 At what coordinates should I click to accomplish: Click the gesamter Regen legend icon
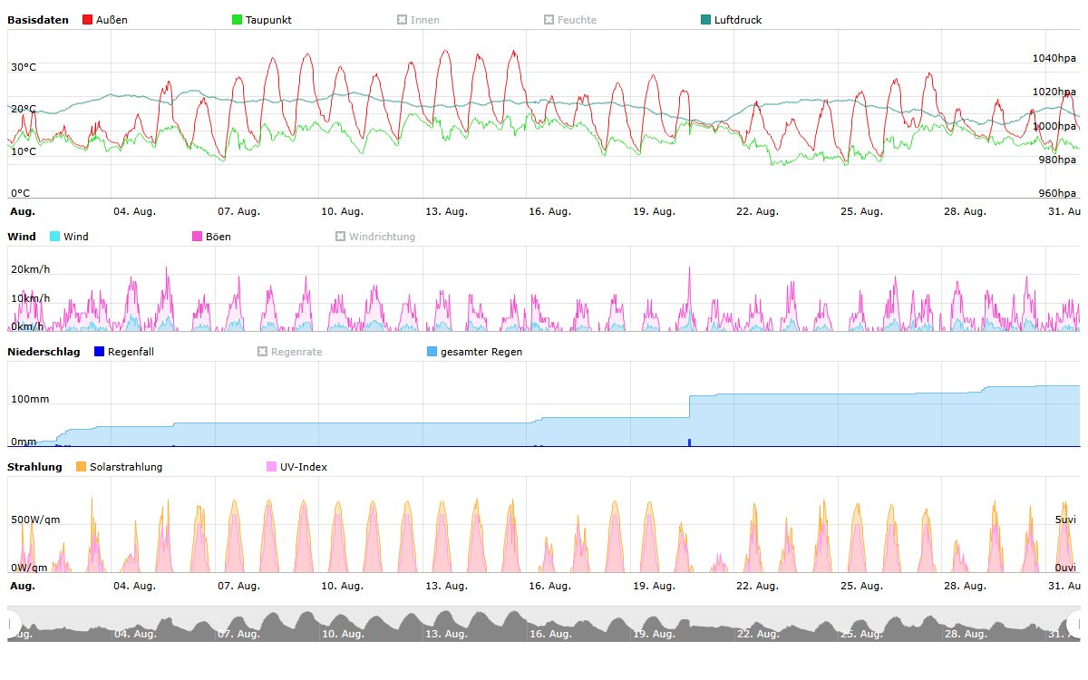(432, 352)
